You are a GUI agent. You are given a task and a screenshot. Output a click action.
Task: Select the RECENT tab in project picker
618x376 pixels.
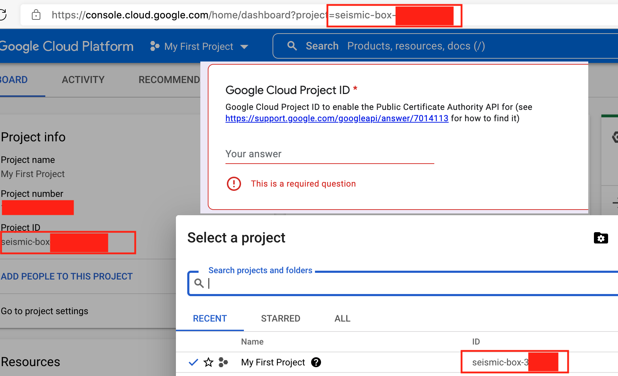click(210, 318)
